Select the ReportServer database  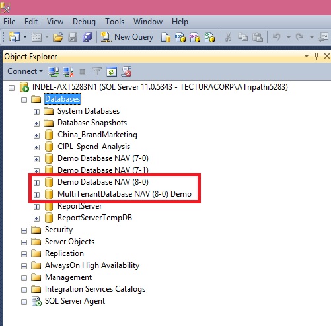click(x=80, y=206)
